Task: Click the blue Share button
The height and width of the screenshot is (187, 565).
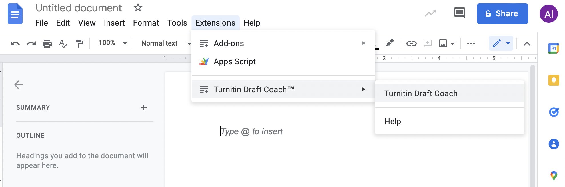Action: pos(502,14)
